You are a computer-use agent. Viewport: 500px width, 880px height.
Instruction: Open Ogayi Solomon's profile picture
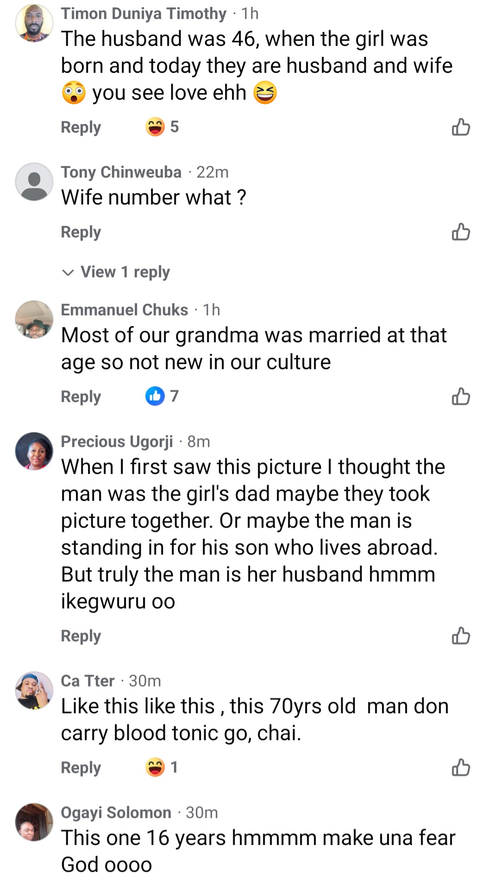click(x=34, y=822)
